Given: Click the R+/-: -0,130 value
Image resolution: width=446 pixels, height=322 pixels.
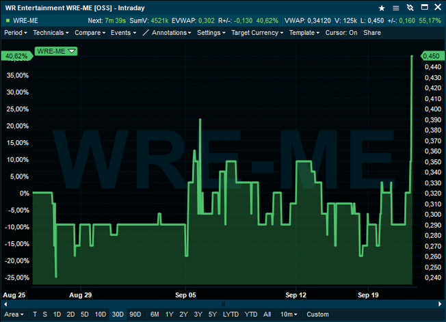Looking at the screenshot, I should click(x=235, y=21).
